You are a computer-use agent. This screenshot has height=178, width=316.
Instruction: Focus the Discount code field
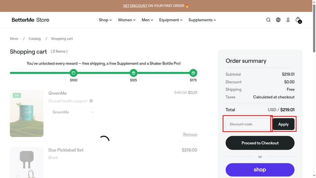click(x=248, y=124)
